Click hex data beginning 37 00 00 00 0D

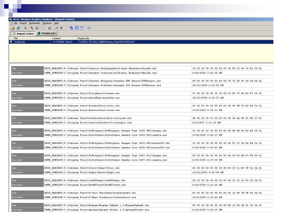[227, 93]
